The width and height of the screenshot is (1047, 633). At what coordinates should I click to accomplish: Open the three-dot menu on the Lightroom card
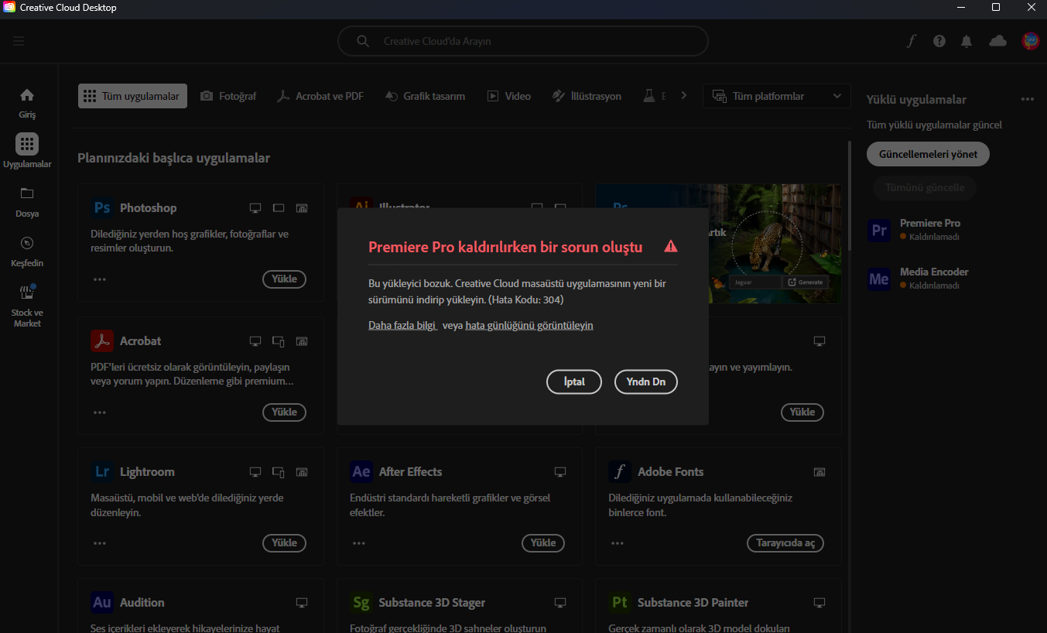pos(100,543)
